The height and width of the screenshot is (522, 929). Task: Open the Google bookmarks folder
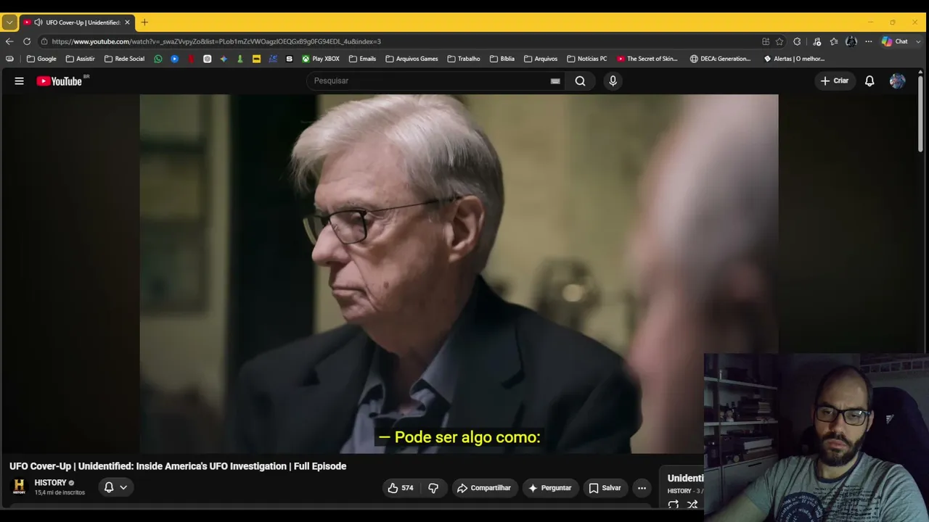pyautogui.click(x=41, y=59)
